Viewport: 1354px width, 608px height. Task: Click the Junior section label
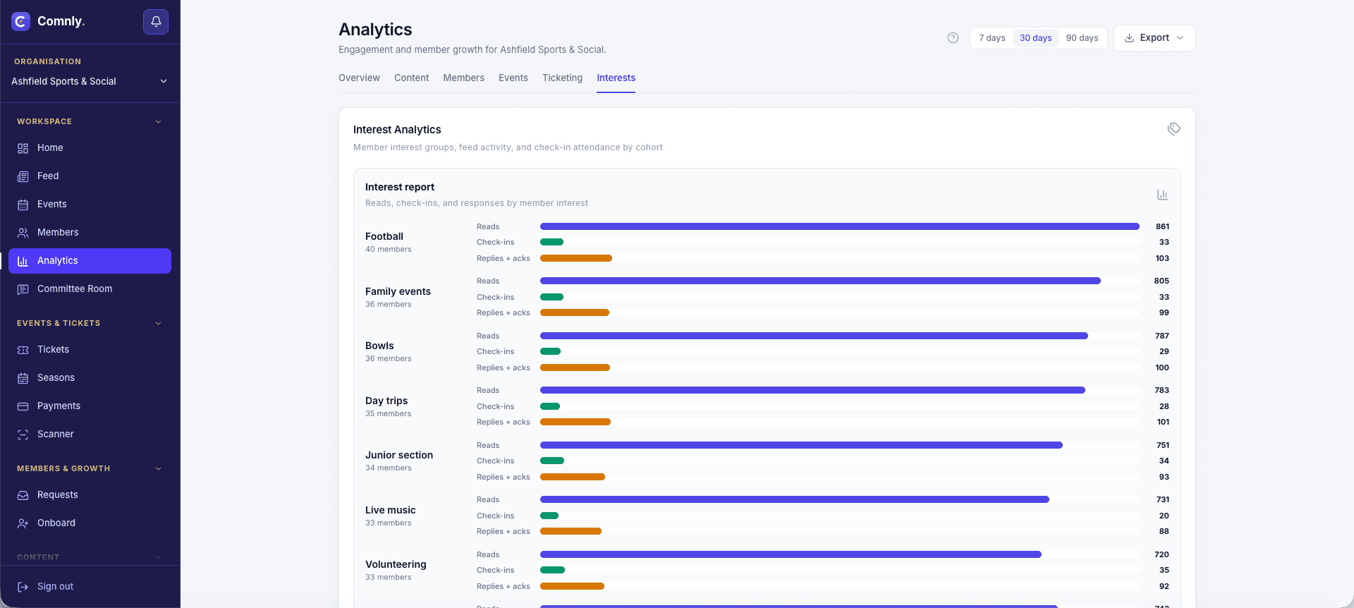[x=399, y=455]
